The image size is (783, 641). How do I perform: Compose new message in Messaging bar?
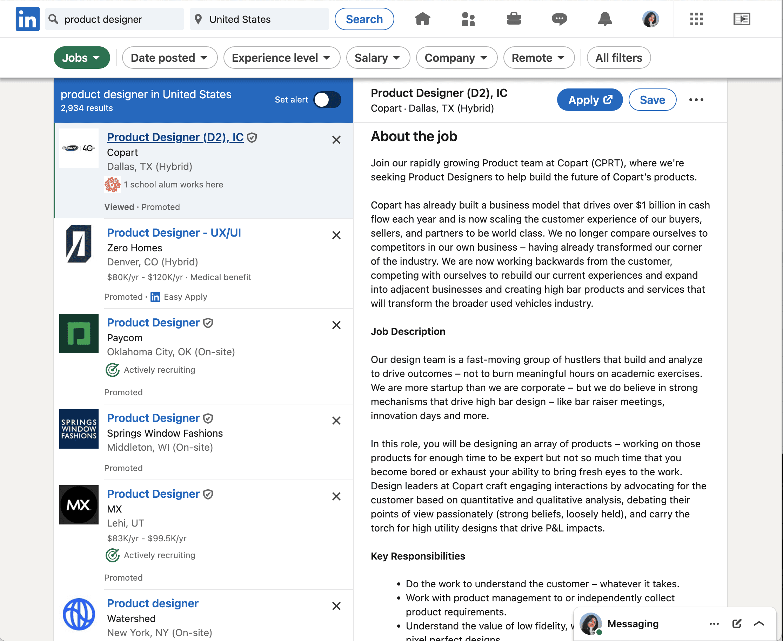[736, 624]
